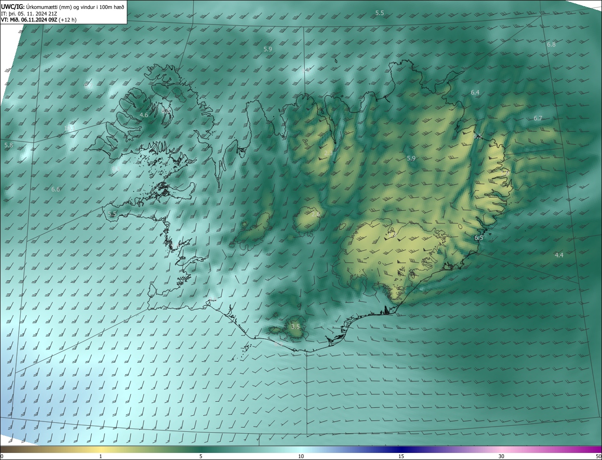Image resolution: width=602 pixels, height=460 pixels.
Task: Click the color scale tick label 30
Action: click(501, 456)
